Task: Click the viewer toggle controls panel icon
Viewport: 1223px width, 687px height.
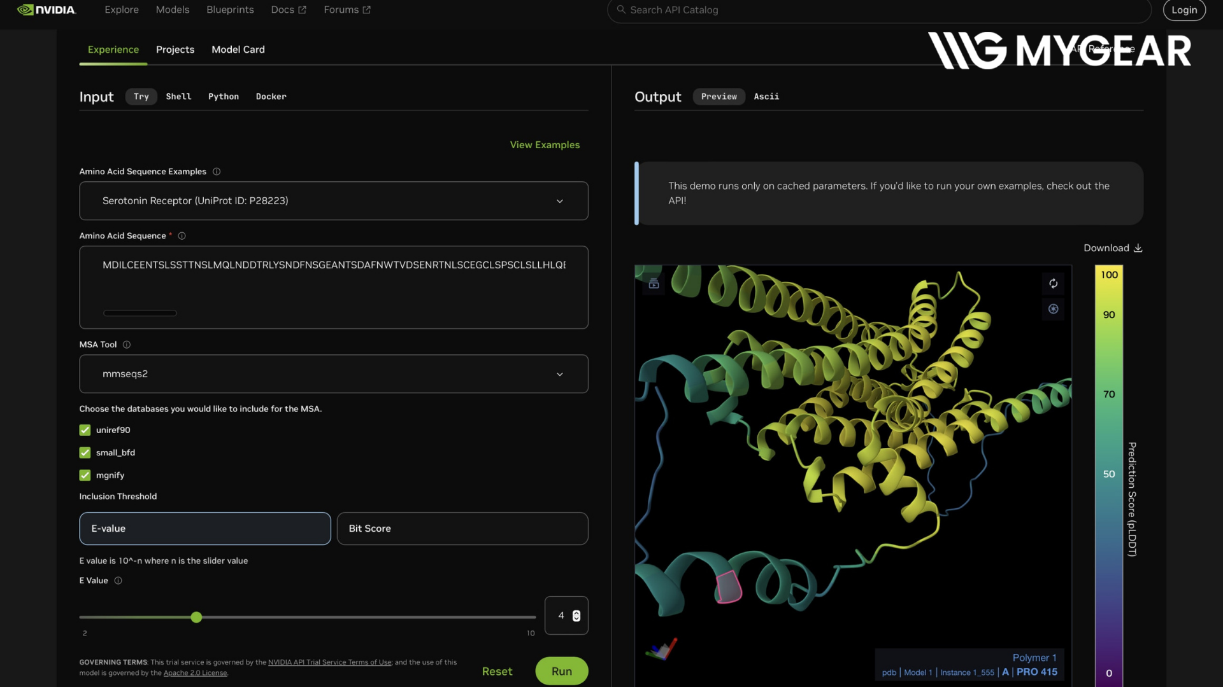Action: coord(654,284)
